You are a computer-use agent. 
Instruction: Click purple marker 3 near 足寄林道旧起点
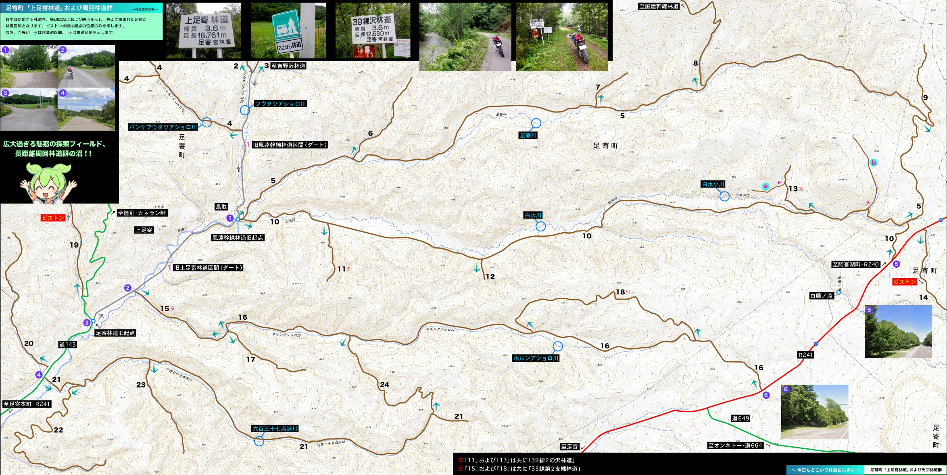click(86, 323)
